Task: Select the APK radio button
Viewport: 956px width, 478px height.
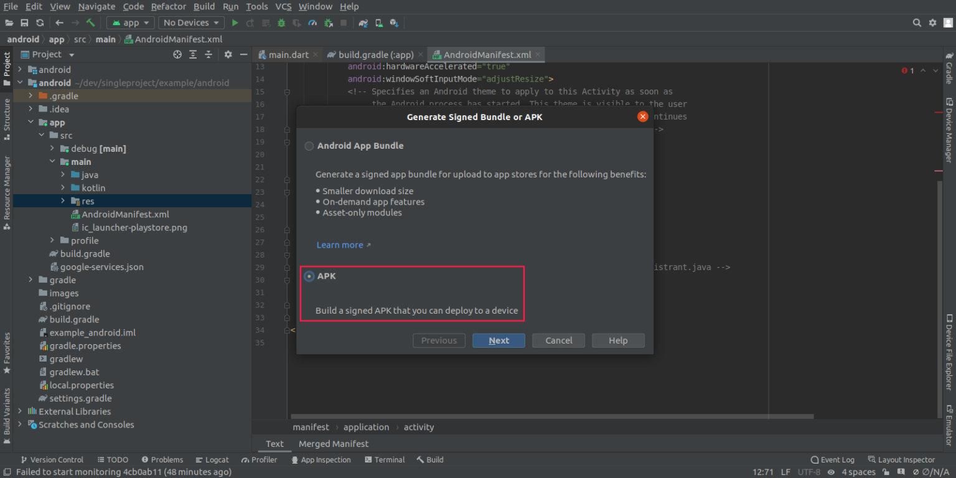Action: [x=309, y=276]
